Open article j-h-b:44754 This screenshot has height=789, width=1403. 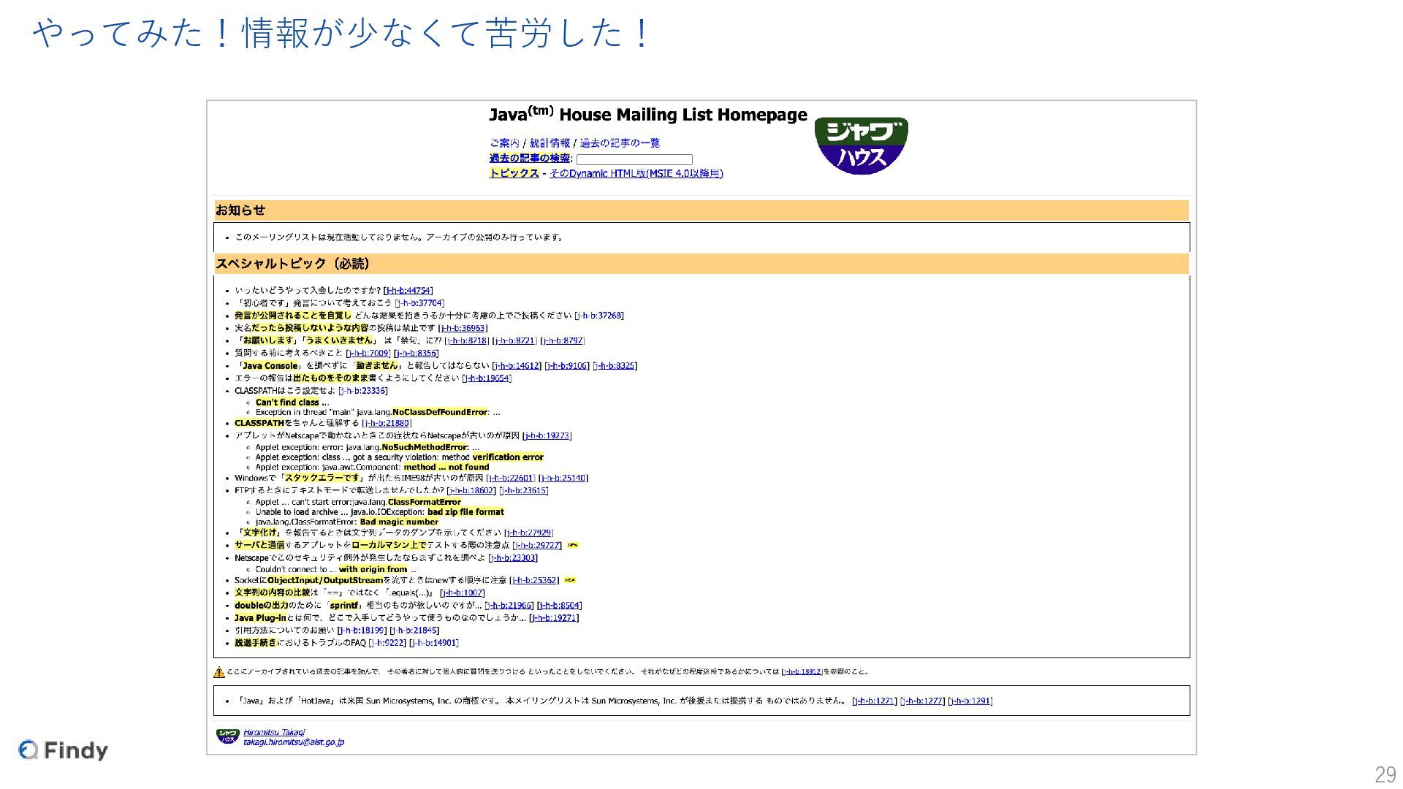408,290
